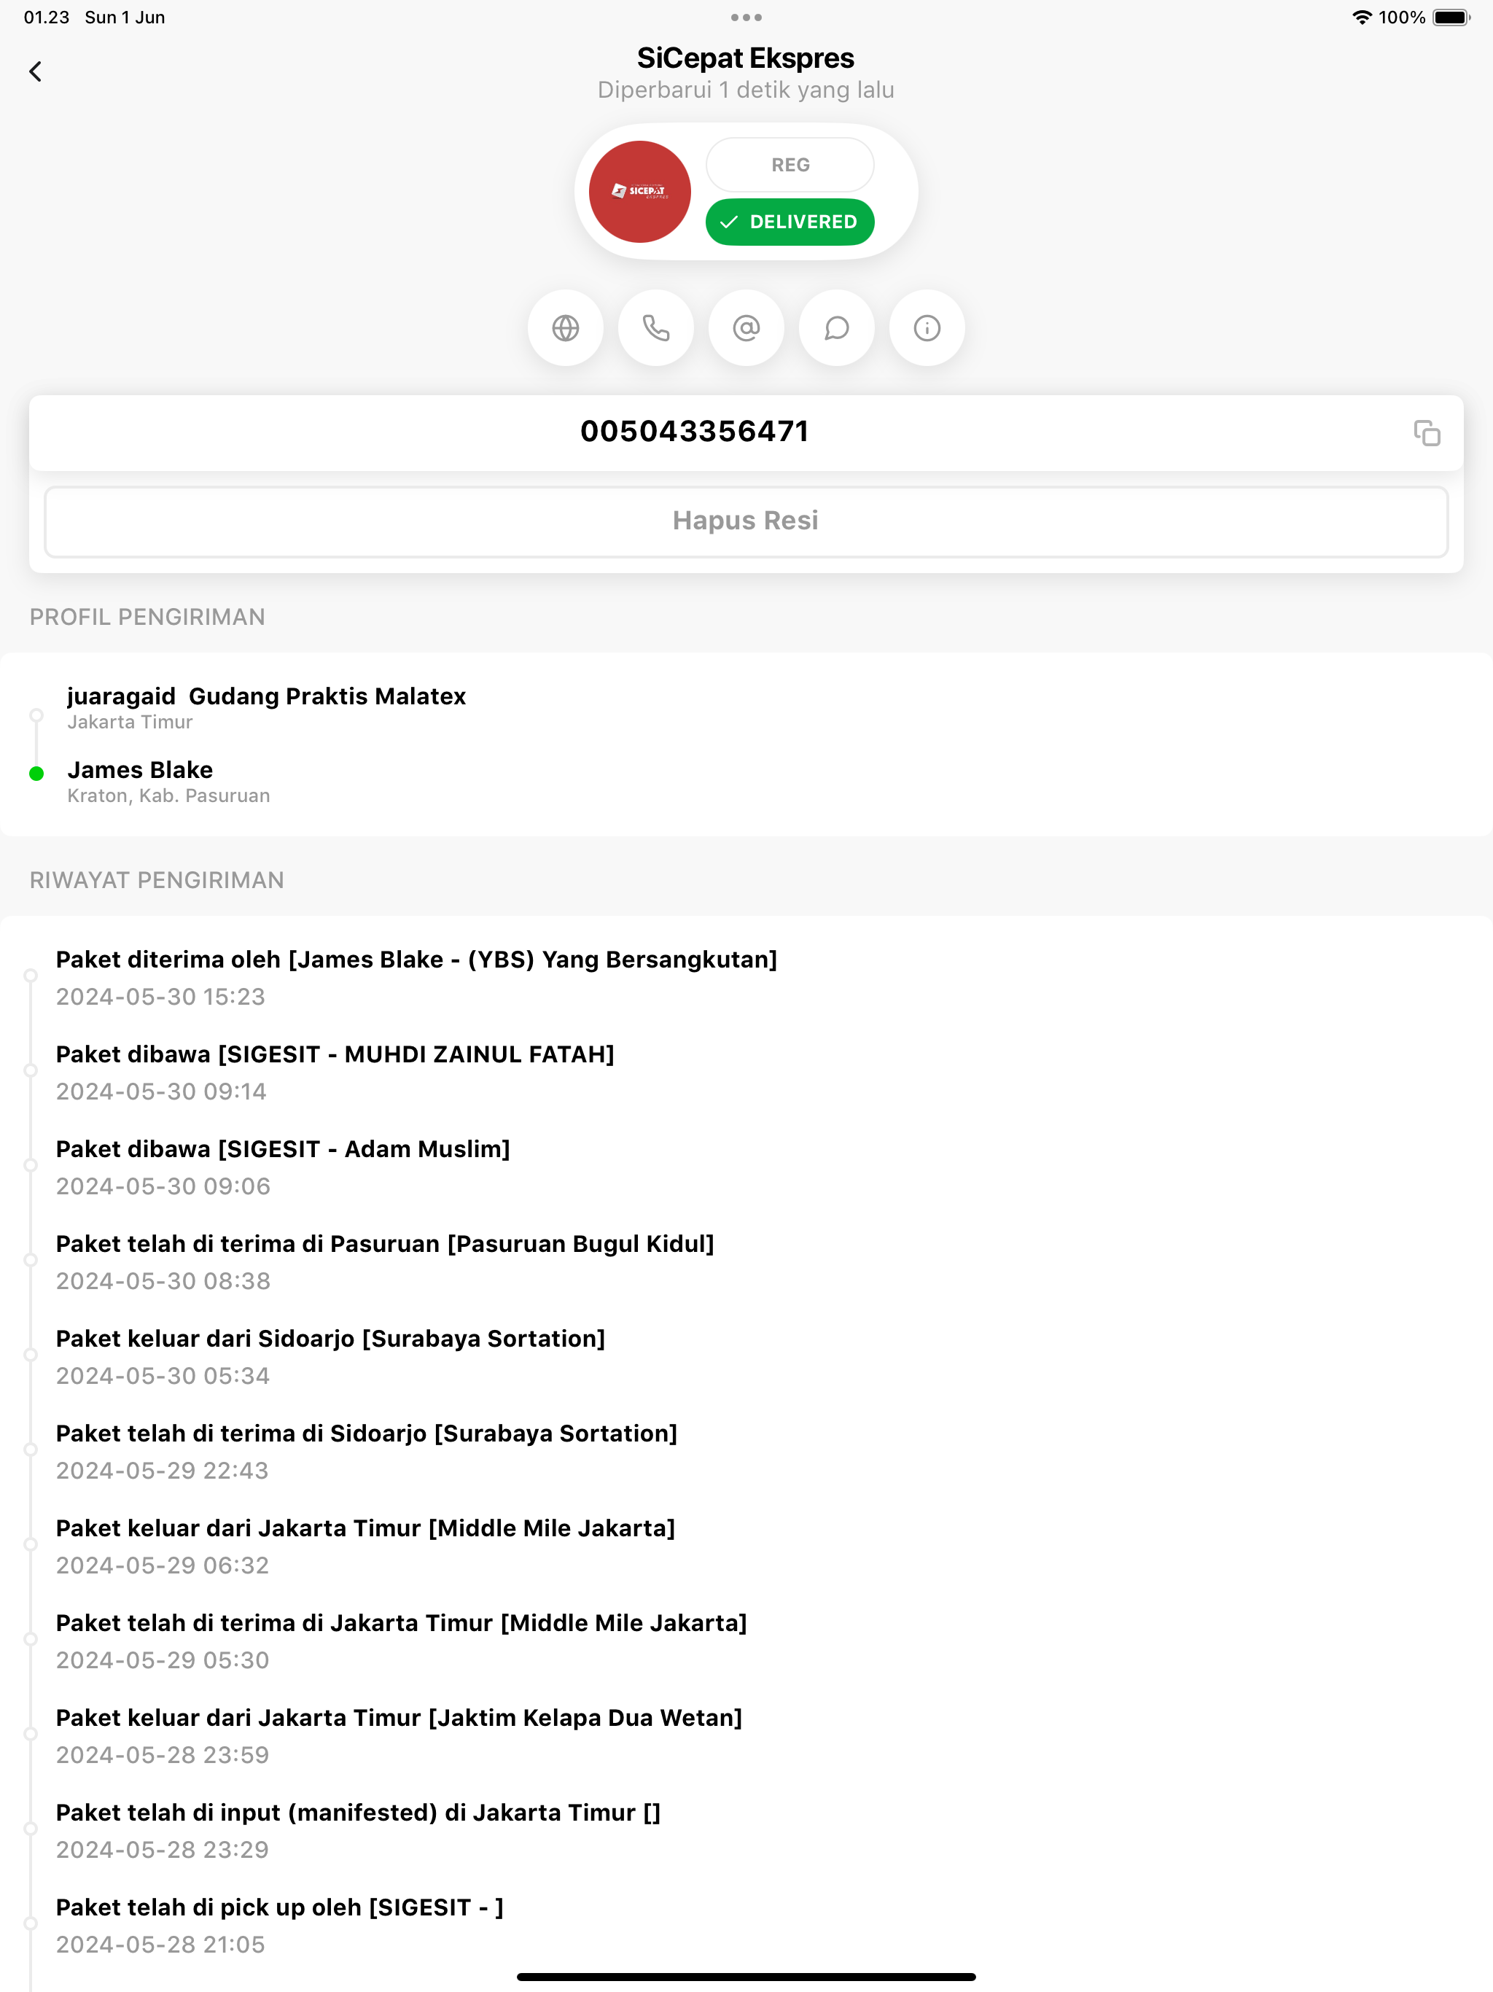Image resolution: width=1493 pixels, height=1992 pixels.
Task: Open the chat bubble icon
Action: click(x=837, y=328)
